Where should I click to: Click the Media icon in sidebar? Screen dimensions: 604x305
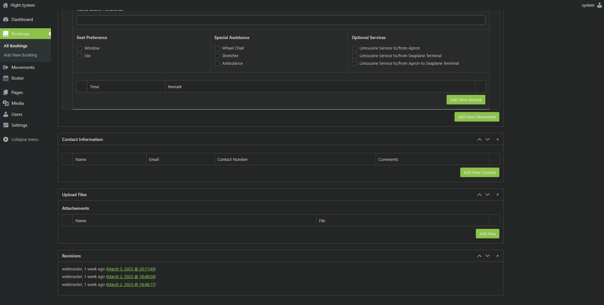[x=6, y=103]
